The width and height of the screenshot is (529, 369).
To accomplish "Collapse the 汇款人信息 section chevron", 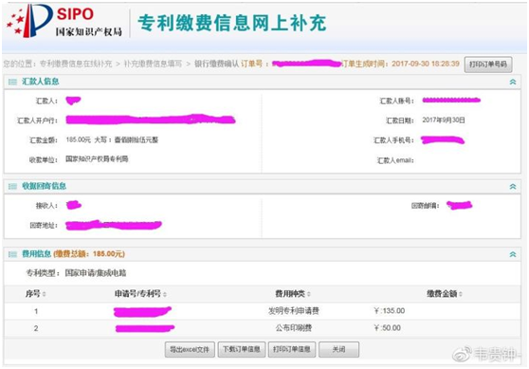I will pyautogui.click(x=513, y=82).
